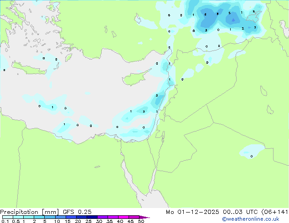Click the legend scale label "35"
Screen dimensions: 289x223
click(x=109, y=221)
